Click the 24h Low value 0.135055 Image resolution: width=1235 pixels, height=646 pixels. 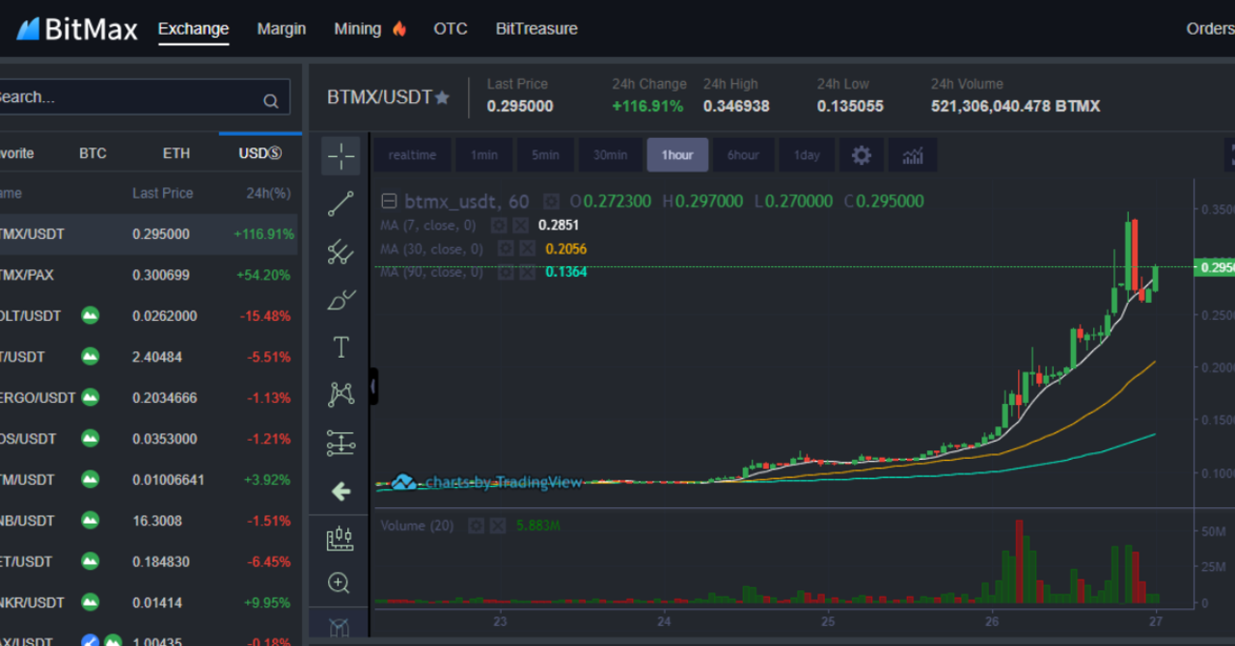[x=850, y=106]
